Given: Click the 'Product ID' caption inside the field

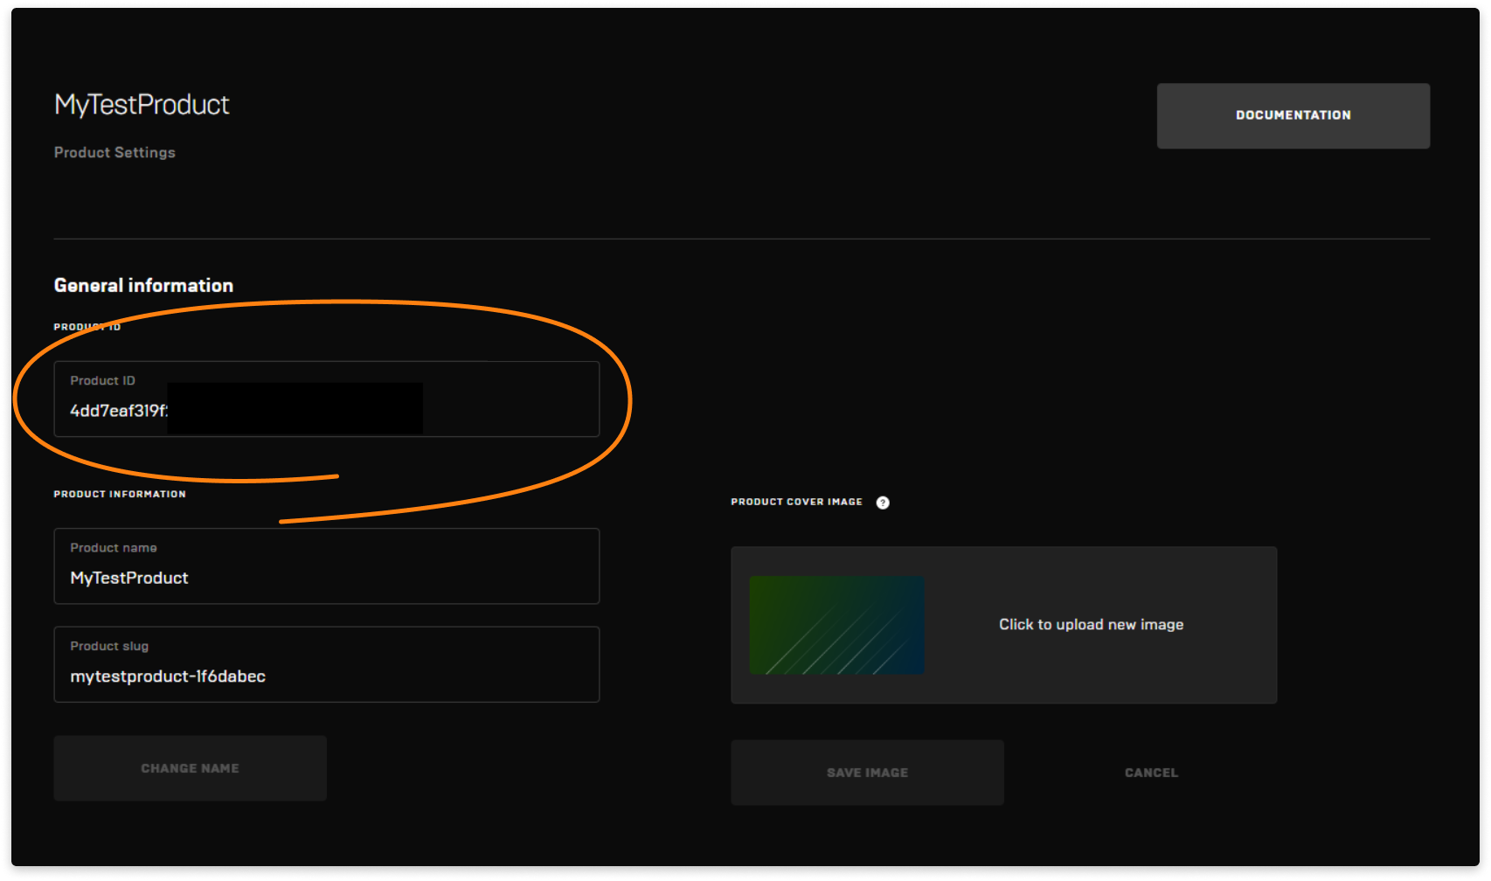Looking at the screenshot, I should (x=102, y=381).
